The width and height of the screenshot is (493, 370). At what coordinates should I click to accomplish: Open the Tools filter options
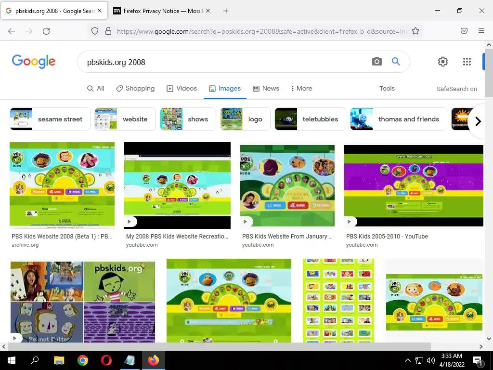(x=387, y=89)
